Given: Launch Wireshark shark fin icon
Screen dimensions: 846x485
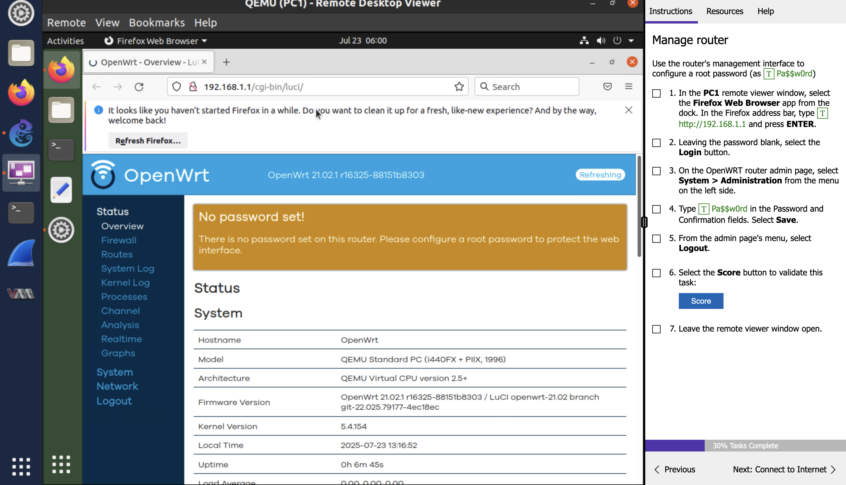Looking at the screenshot, I should [x=21, y=253].
